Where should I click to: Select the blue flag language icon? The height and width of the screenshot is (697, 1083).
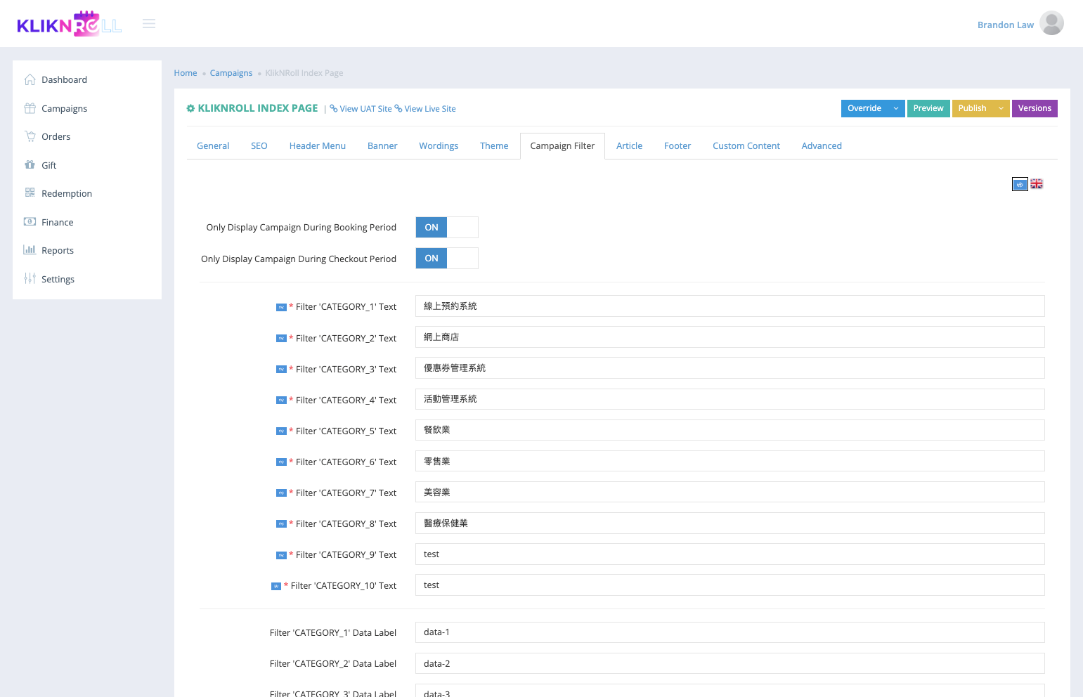click(1020, 184)
